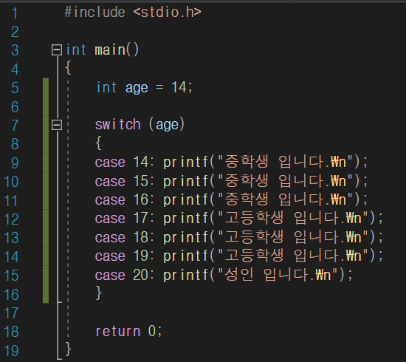Viewport: 406px width, 362px height.
Task: Click the 'case 15:' label
Action: (x=125, y=181)
